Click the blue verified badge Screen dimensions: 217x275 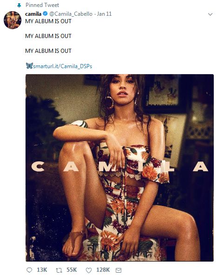[46, 13]
